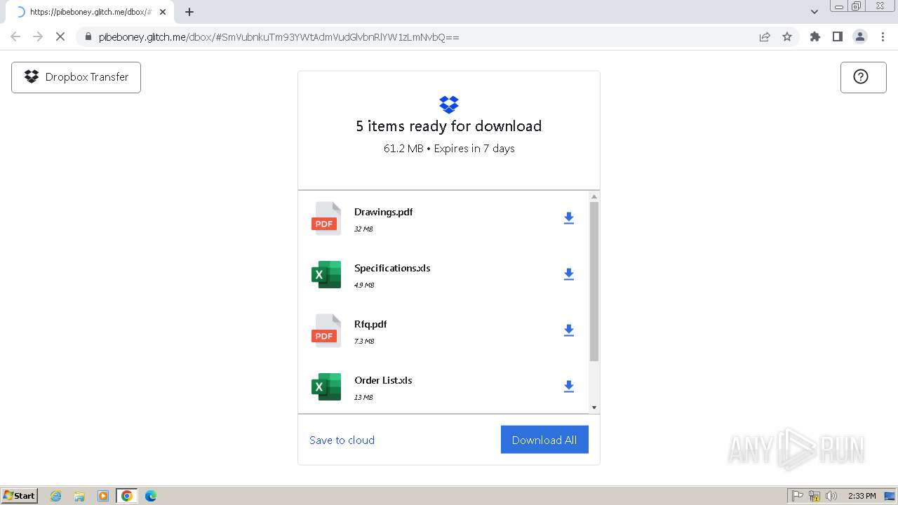Click the Dropbox Transfer button

tap(76, 77)
